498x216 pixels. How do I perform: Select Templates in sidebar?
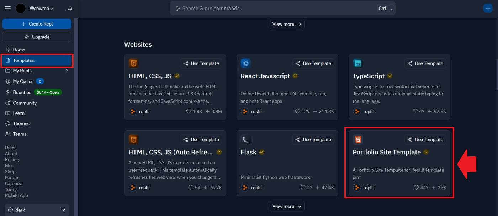37,60
